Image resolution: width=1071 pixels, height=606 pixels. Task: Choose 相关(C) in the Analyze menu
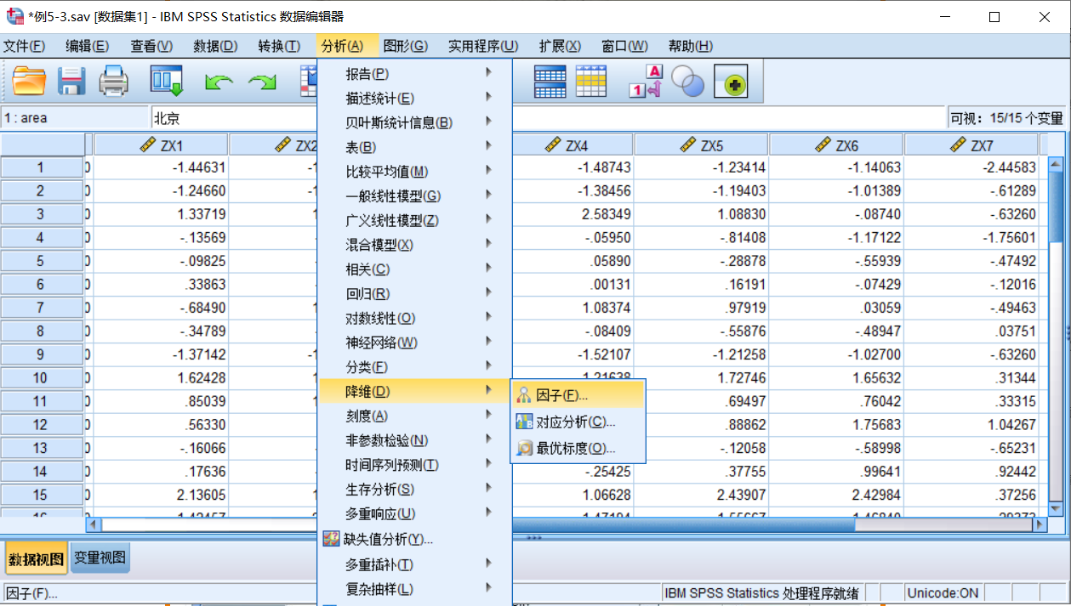point(414,269)
